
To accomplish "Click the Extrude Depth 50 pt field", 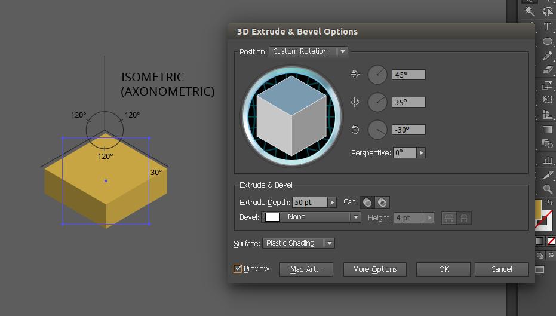I will 309,202.
